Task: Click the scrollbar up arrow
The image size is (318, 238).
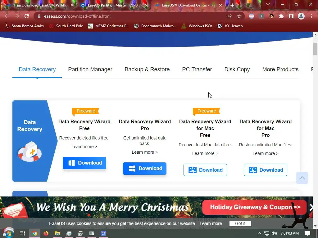Action: [315, 35]
